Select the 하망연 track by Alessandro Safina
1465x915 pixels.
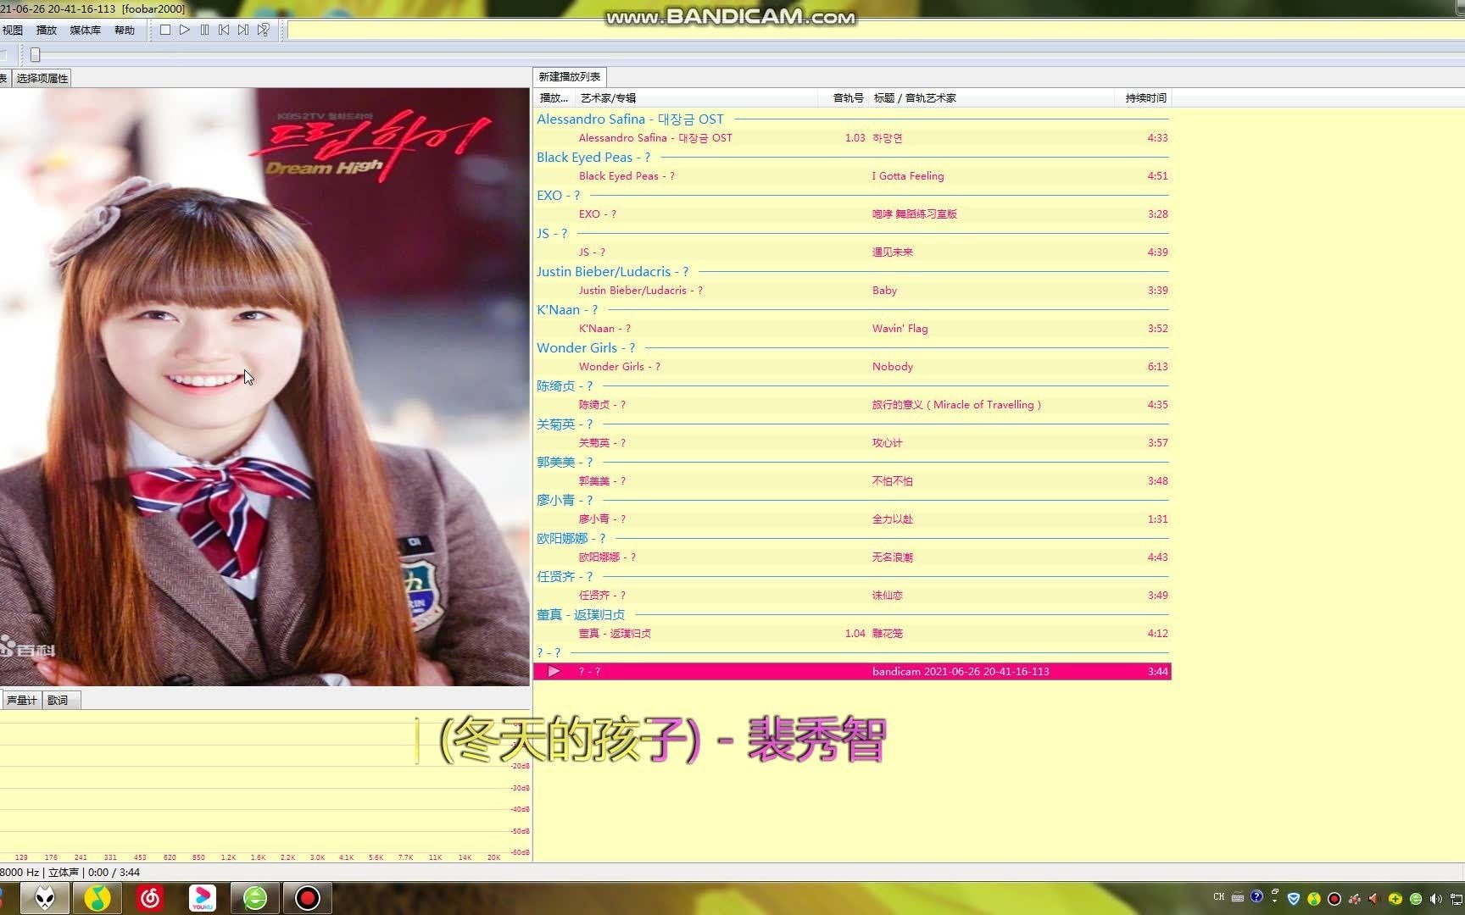tap(852, 138)
